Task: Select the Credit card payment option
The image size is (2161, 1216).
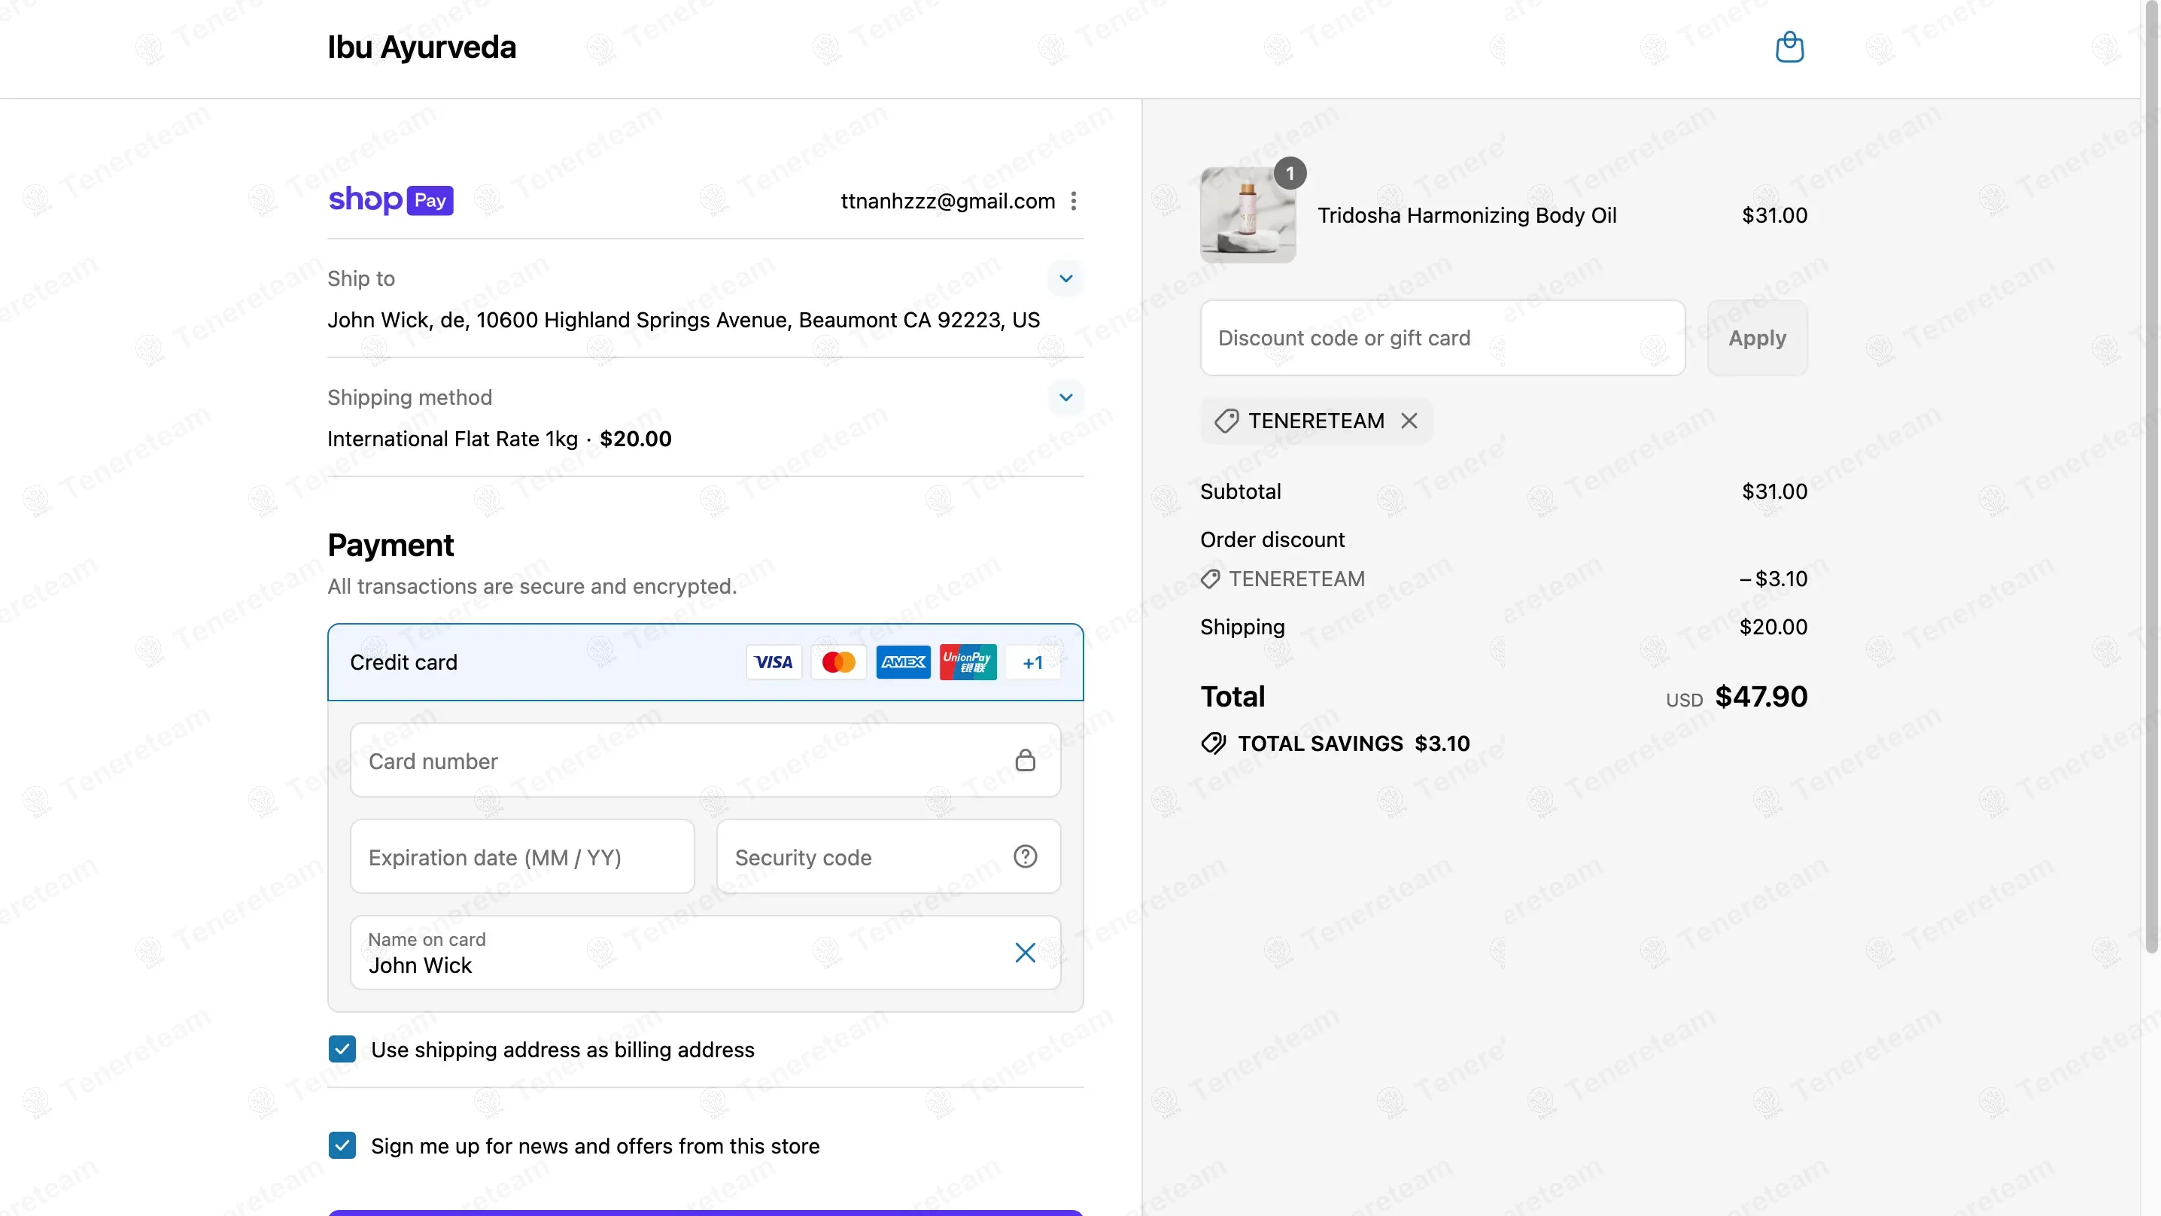Action: 706,662
